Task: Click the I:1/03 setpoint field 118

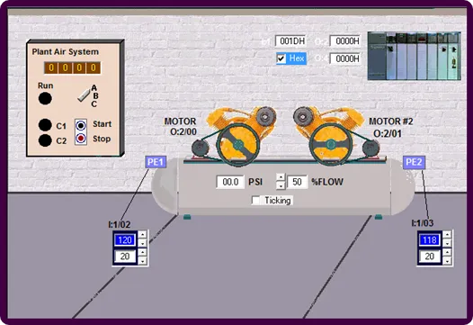Action: 429,240
